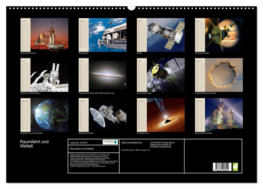Click the caption 'Planetarischer Nebel (NGC 4594 Sombrero-Fog)'

pos(96,93)
